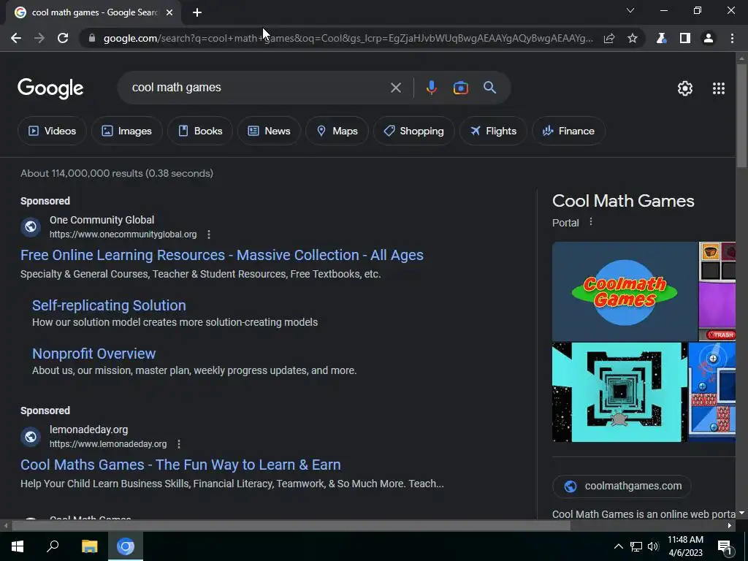Switch to Maps results
The height and width of the screenshot is (561, 748).
tap(337, 131)
